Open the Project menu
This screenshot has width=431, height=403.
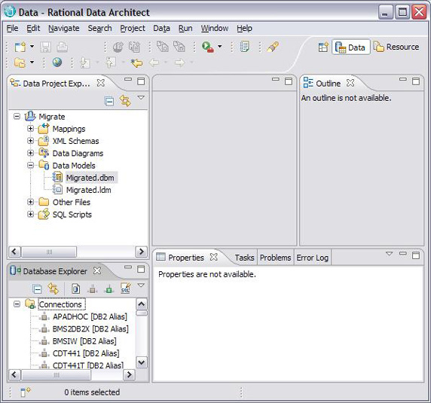pos(133,29)
